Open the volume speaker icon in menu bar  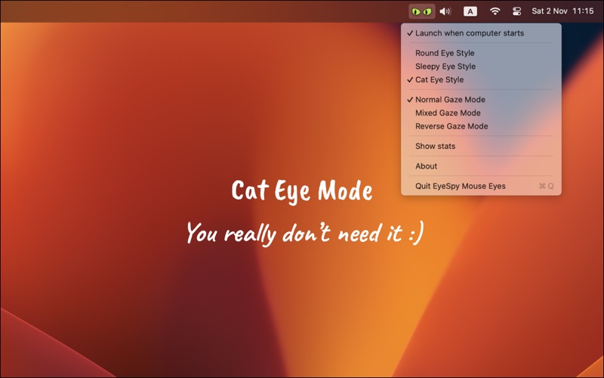[x=445, y=11]
